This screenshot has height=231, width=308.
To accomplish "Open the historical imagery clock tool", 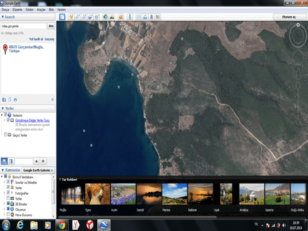I will pos(105,17).
